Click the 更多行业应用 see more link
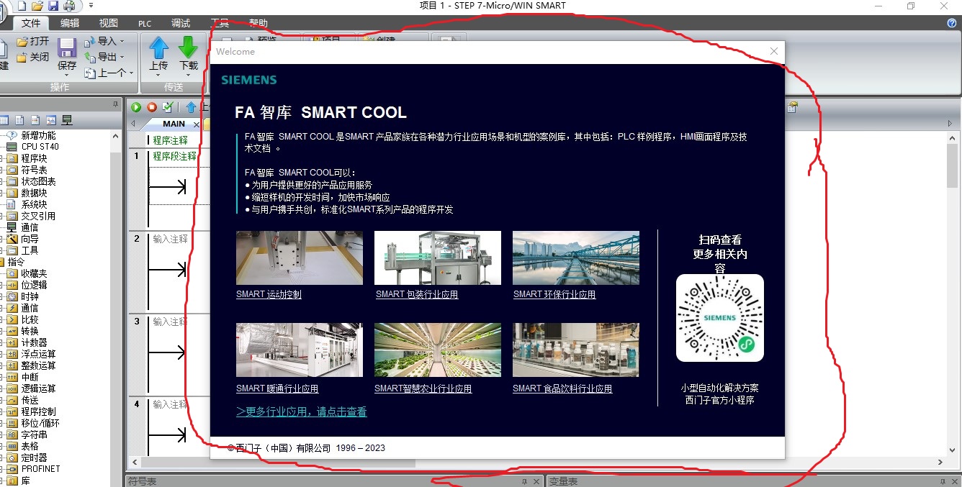The width and height of the screenshot is (962, 487). point(301,412)
